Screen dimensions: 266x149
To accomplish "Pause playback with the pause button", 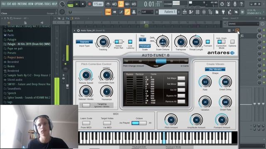I will 76,4.
